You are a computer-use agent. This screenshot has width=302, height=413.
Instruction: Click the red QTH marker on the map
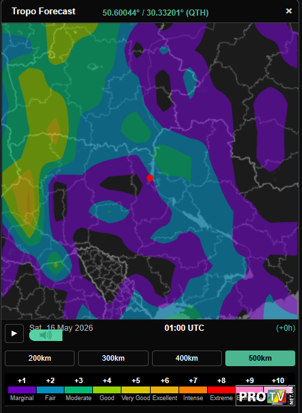150,178
